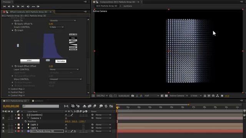Open the graph editor in timeline
The image size is (246, 138).
click(x=111, y=106)
